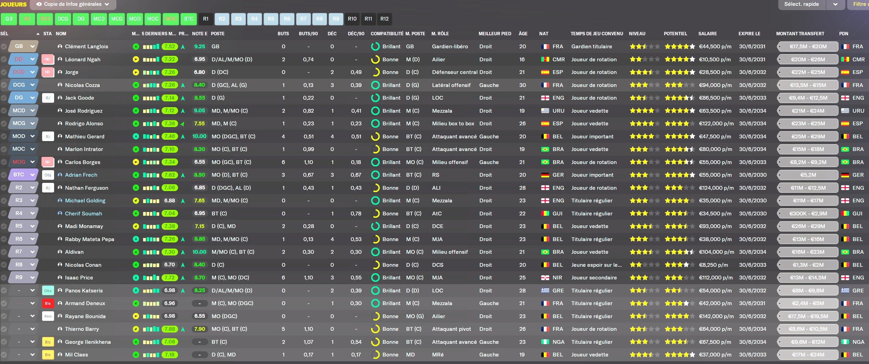Click the player info icon beside Clément Langlois

click(x=60, y=47)
